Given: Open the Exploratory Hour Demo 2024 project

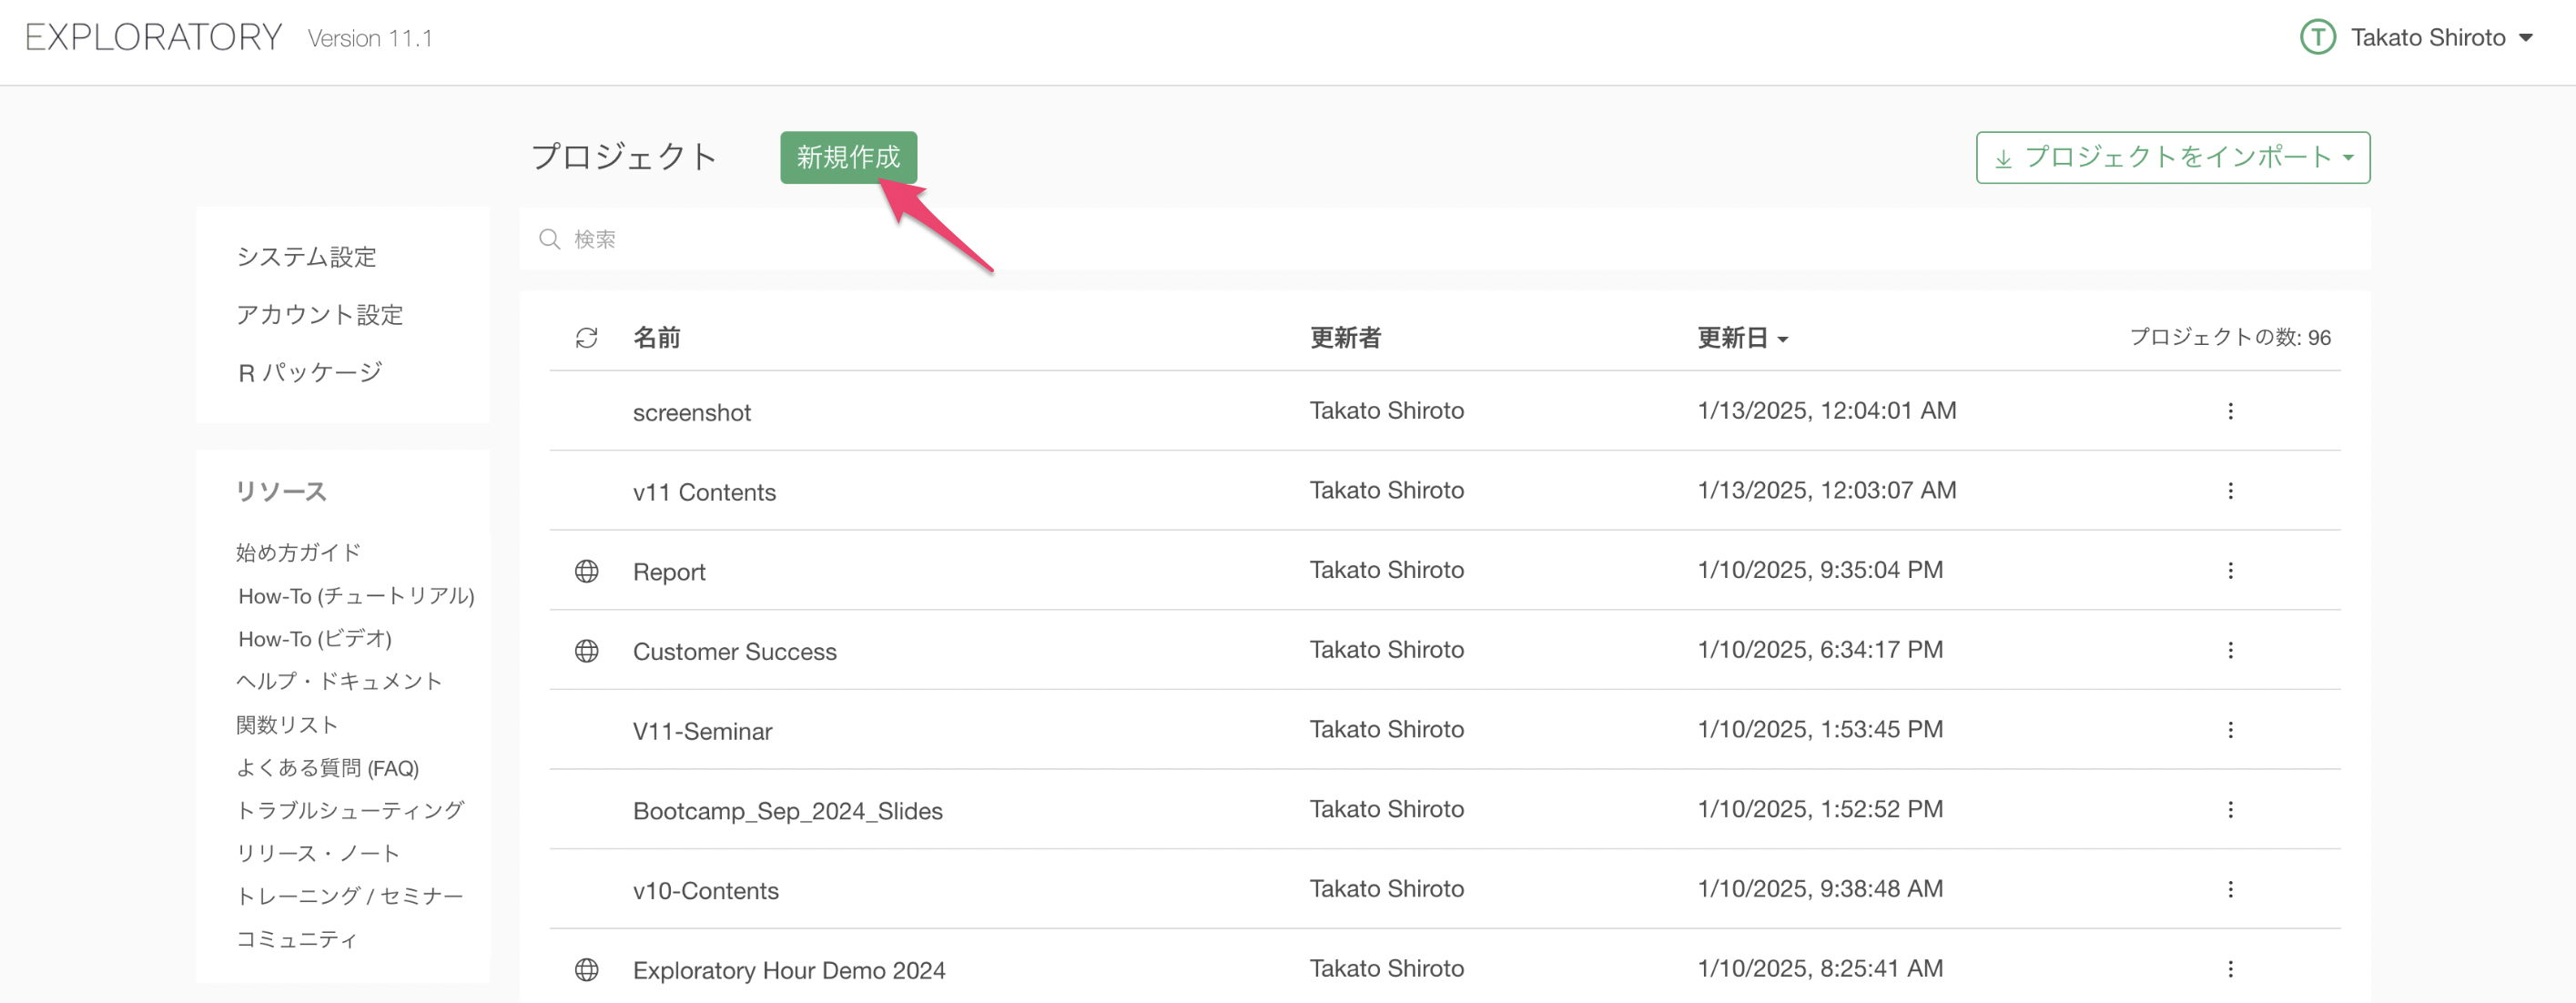Looking at the screenshot, I should (x=789, y=971).
